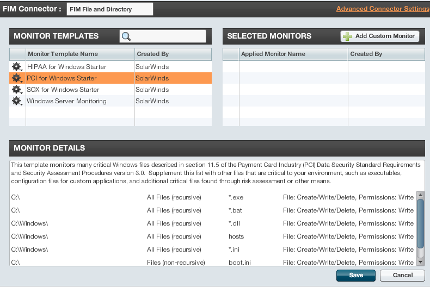Open gear menu for PCI for Windows Starter
This screenshot has height=287, width=430.
(x=17, y=78)
